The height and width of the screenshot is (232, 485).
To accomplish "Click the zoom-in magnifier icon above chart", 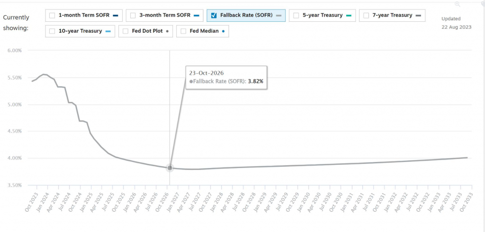I will point(457,4).
